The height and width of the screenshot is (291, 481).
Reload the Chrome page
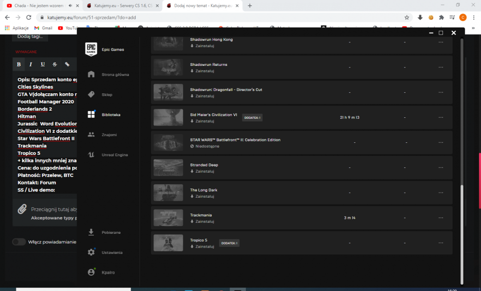click(x=28, y=17)
